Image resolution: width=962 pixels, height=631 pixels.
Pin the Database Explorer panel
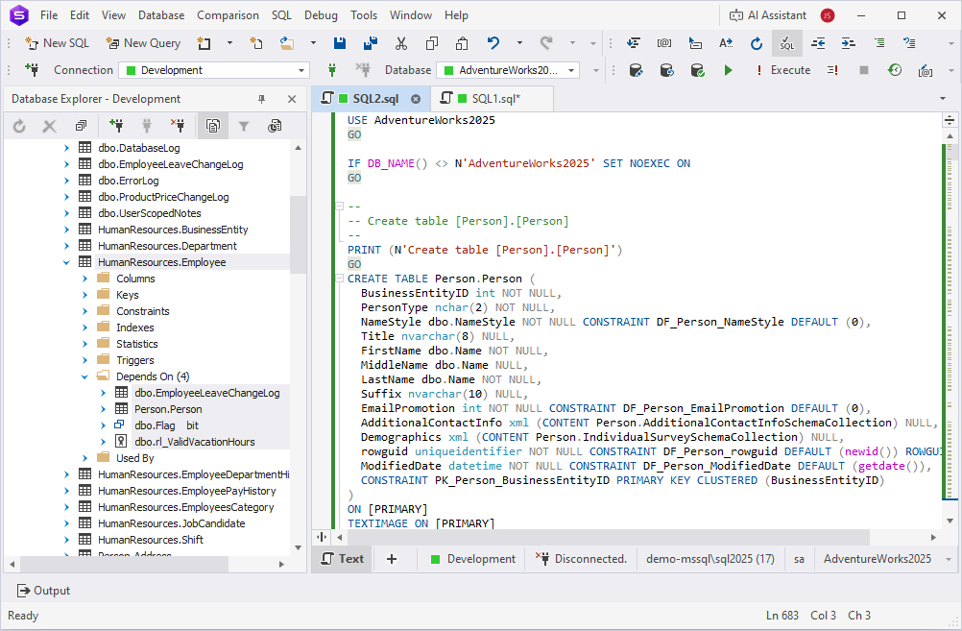tap(261, 99)
